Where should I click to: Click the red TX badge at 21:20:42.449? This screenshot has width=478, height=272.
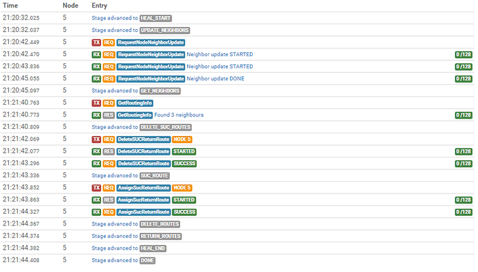click(96, 42)
